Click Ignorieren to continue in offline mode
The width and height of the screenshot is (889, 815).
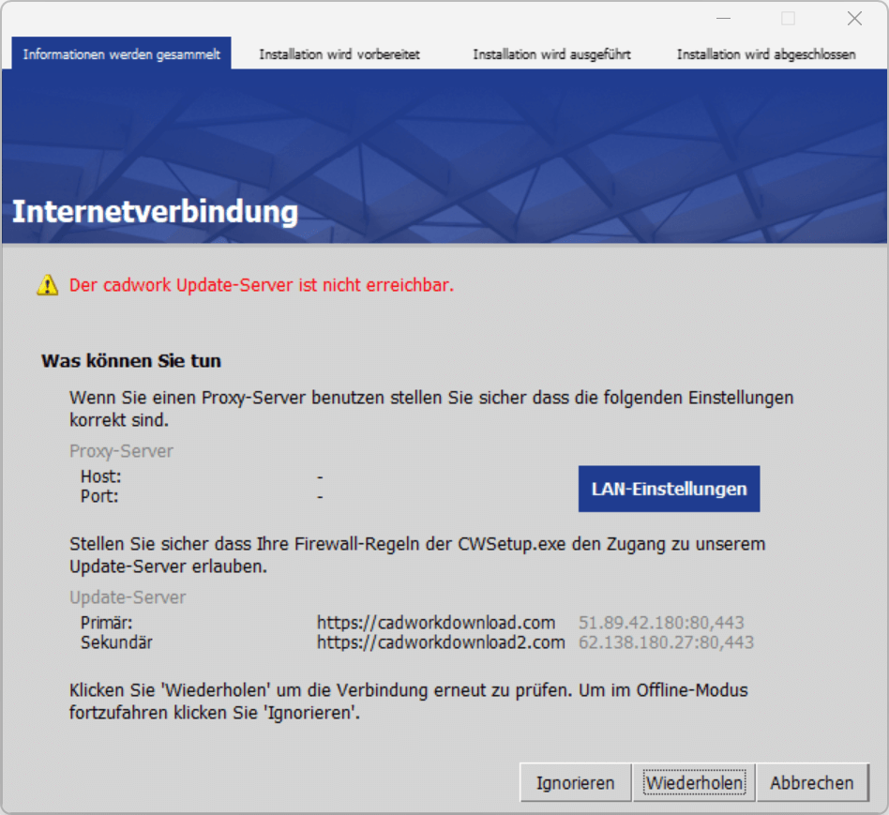[574, 782]
